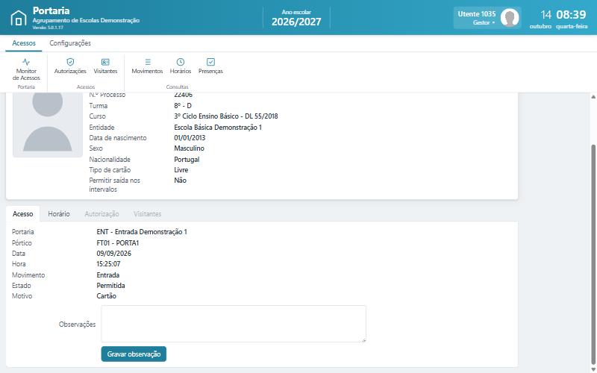Select the Autorização detail tab
This screenshot has height=373, width=597.
click(101, 214)
